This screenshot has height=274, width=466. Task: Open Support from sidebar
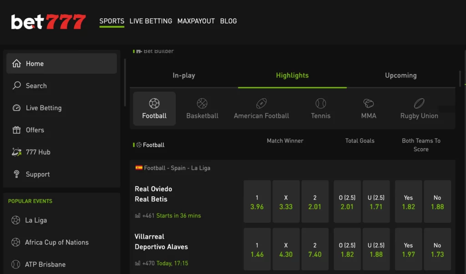pos(61,174)
